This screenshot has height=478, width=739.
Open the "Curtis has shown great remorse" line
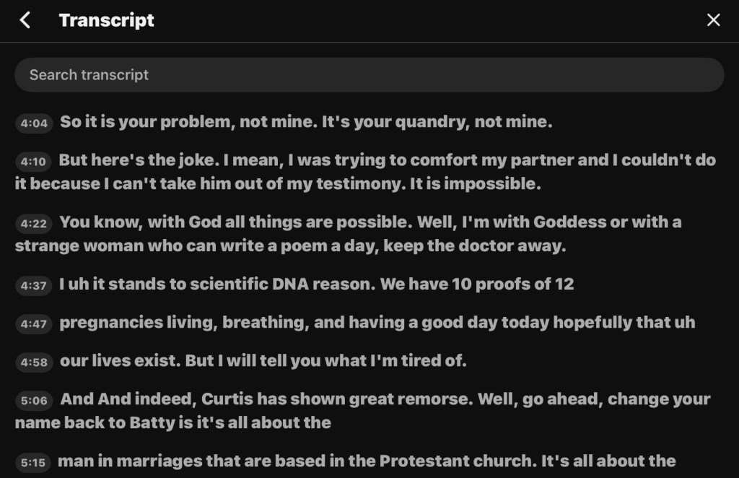tap(385, 399)
